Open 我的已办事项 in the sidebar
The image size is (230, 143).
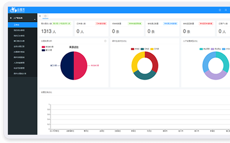22,35
